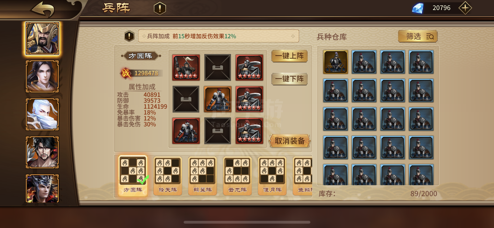
Task: Tap the back arrow icon
Action: pos(43,9)
